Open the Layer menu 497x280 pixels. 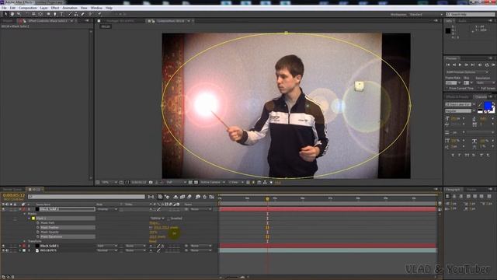click(43, 8)
